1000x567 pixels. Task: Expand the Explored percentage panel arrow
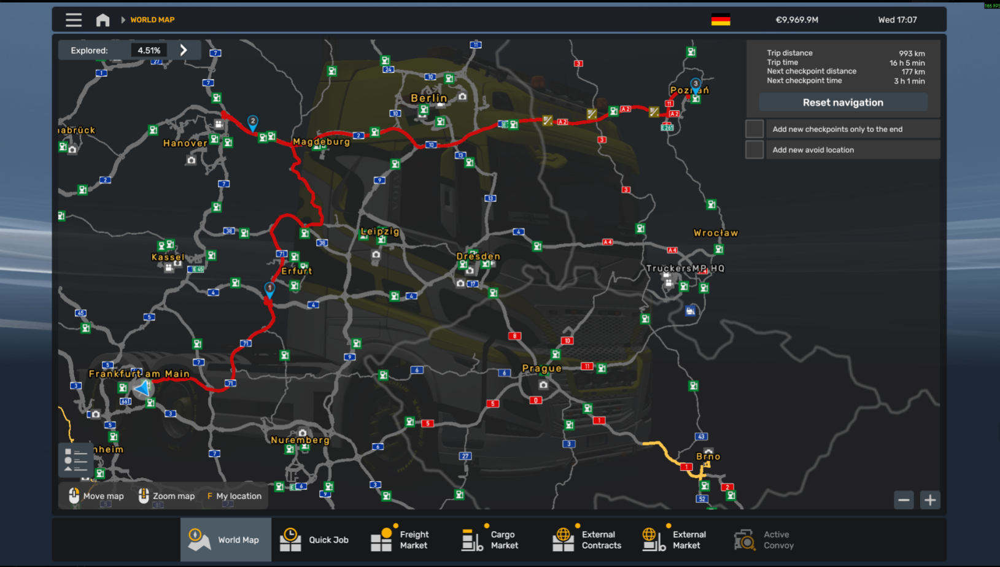(x=184, y=50)
